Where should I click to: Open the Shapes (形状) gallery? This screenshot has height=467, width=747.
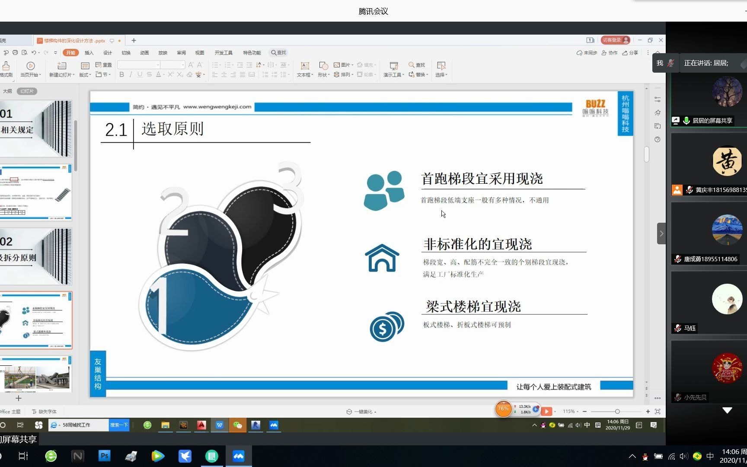tap(323, 69)
